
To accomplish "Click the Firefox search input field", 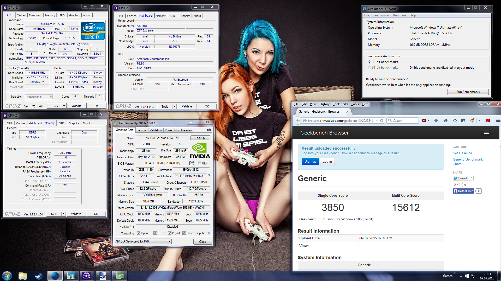I will pyautogui.click(x=402, y=120).
